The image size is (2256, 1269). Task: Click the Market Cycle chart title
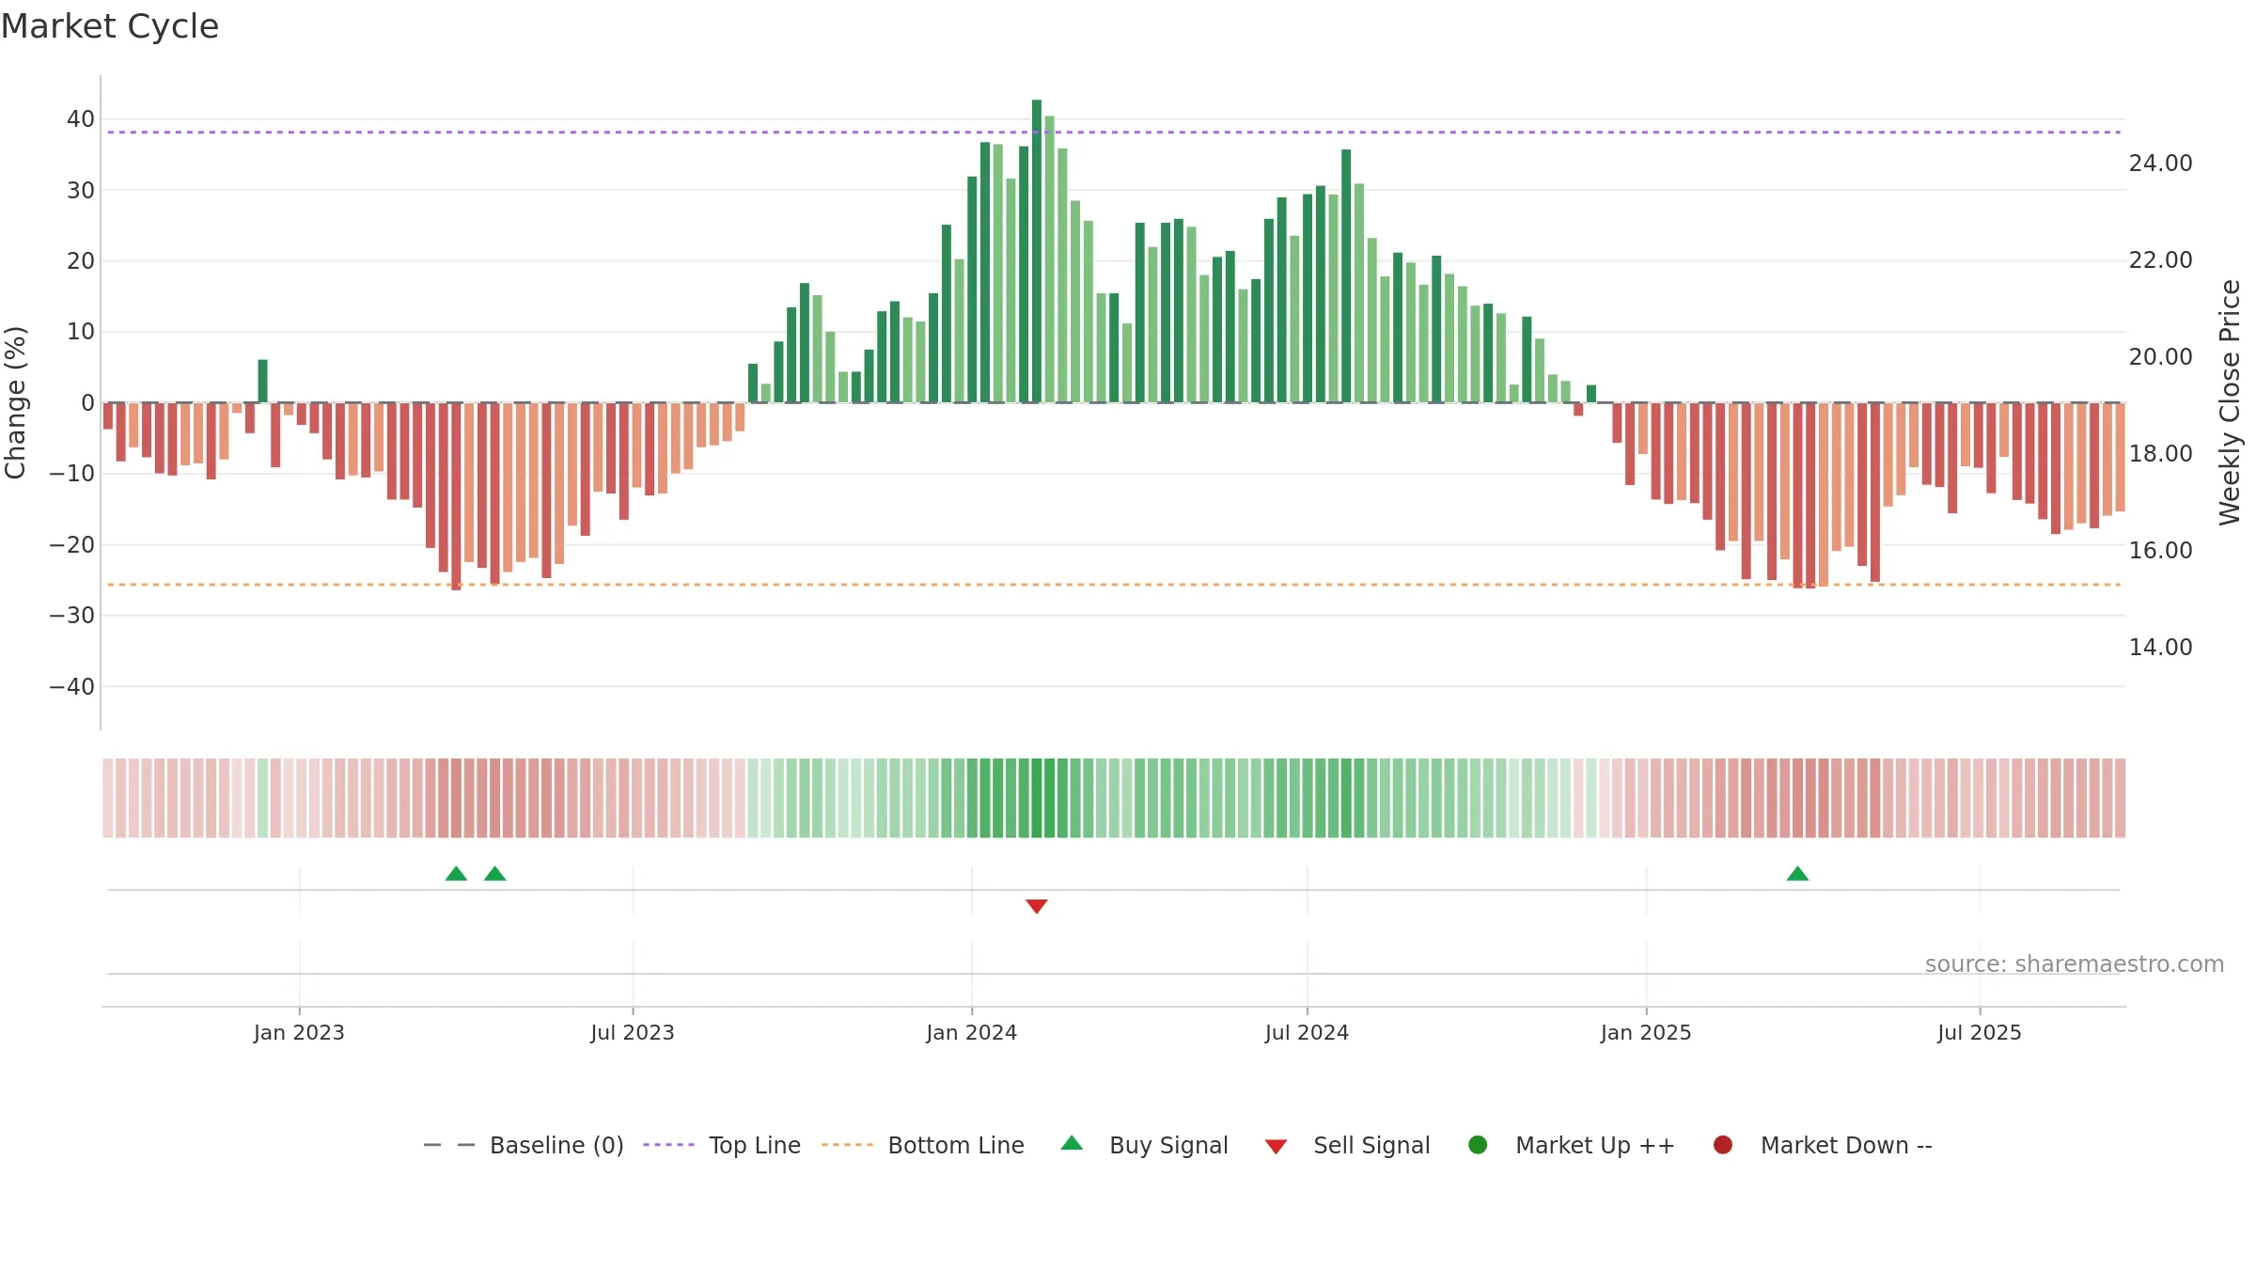(110, 26)
